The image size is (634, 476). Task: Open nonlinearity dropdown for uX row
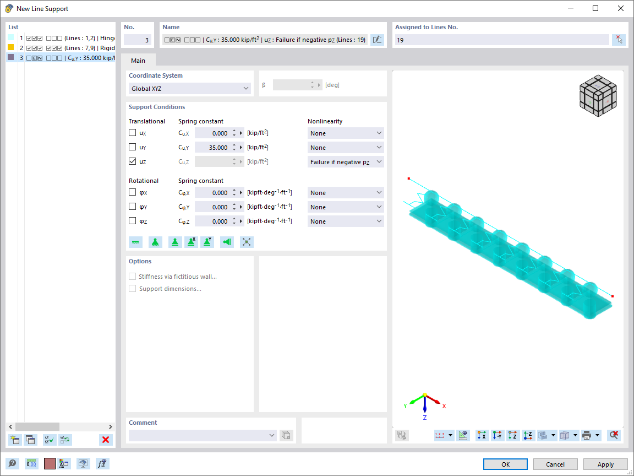tap(346, 133)
